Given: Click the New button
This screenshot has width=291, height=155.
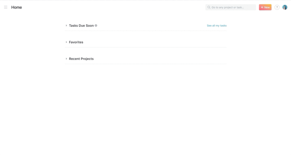Looking at the screenshot, I should click(265, 7).
